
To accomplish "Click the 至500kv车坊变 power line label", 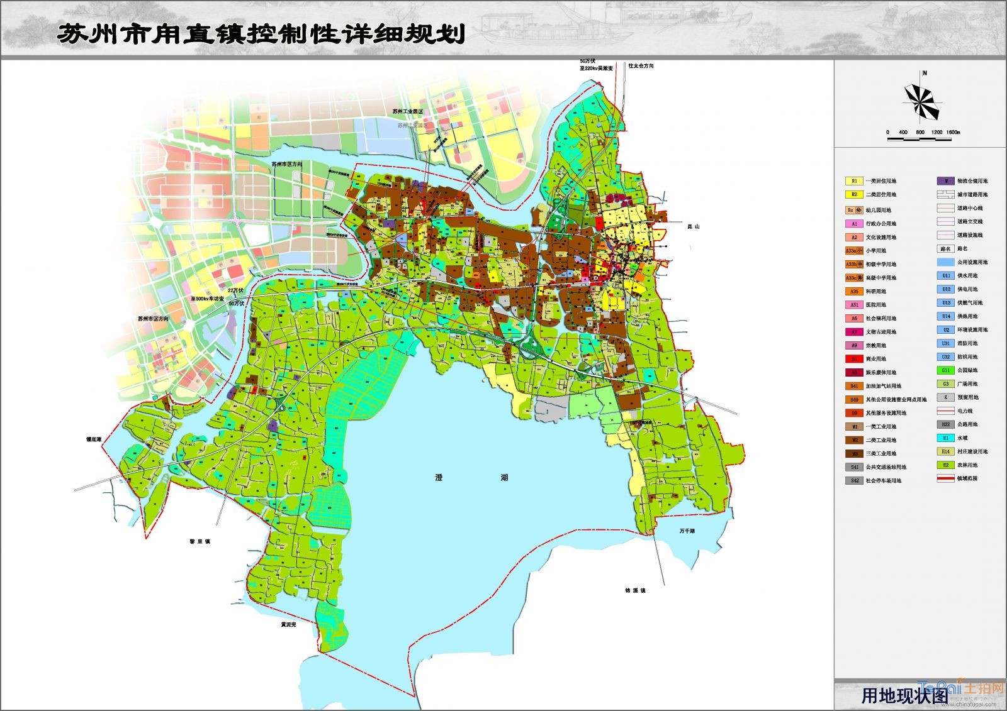I will pyautogui.click(x=208, y=299).
